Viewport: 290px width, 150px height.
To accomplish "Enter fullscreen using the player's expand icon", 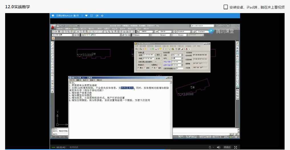I will [236, 147].
